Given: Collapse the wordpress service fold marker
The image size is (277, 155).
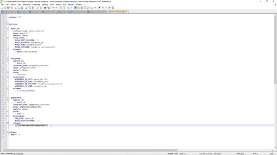Looking at the screenshot, I should point(8,59).
